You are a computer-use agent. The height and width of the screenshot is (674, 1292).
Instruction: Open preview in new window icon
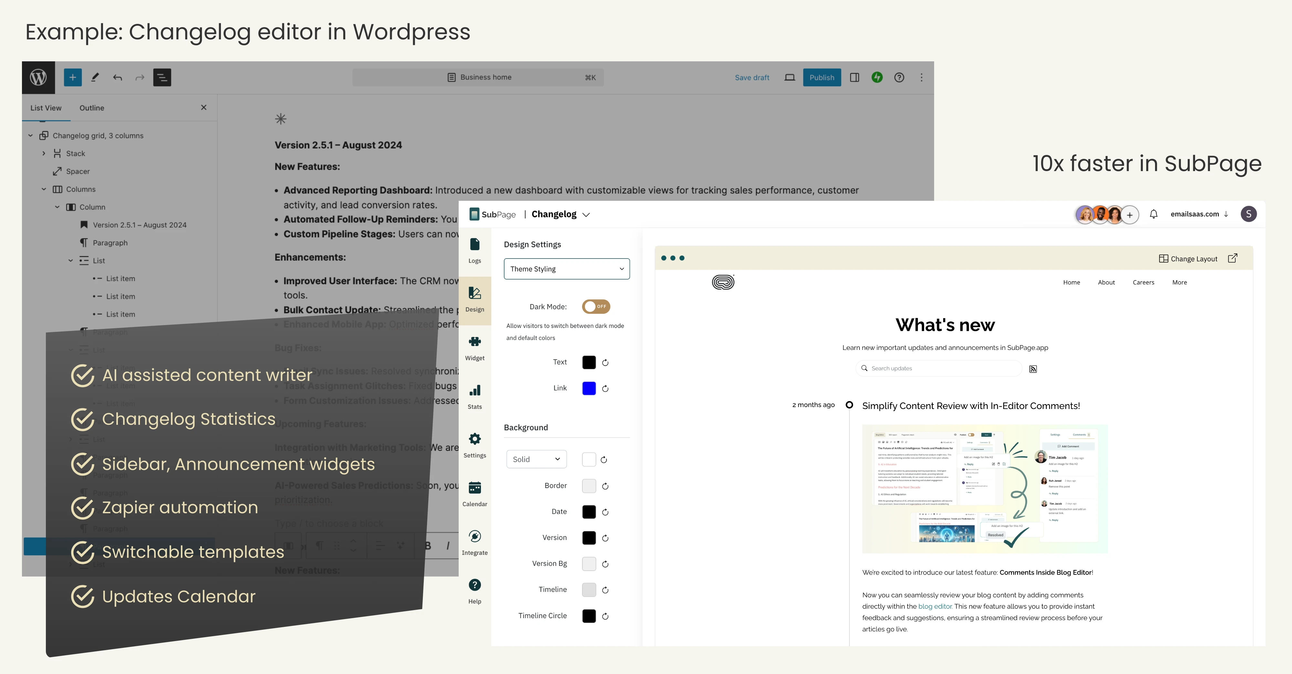click(1233, 258)
